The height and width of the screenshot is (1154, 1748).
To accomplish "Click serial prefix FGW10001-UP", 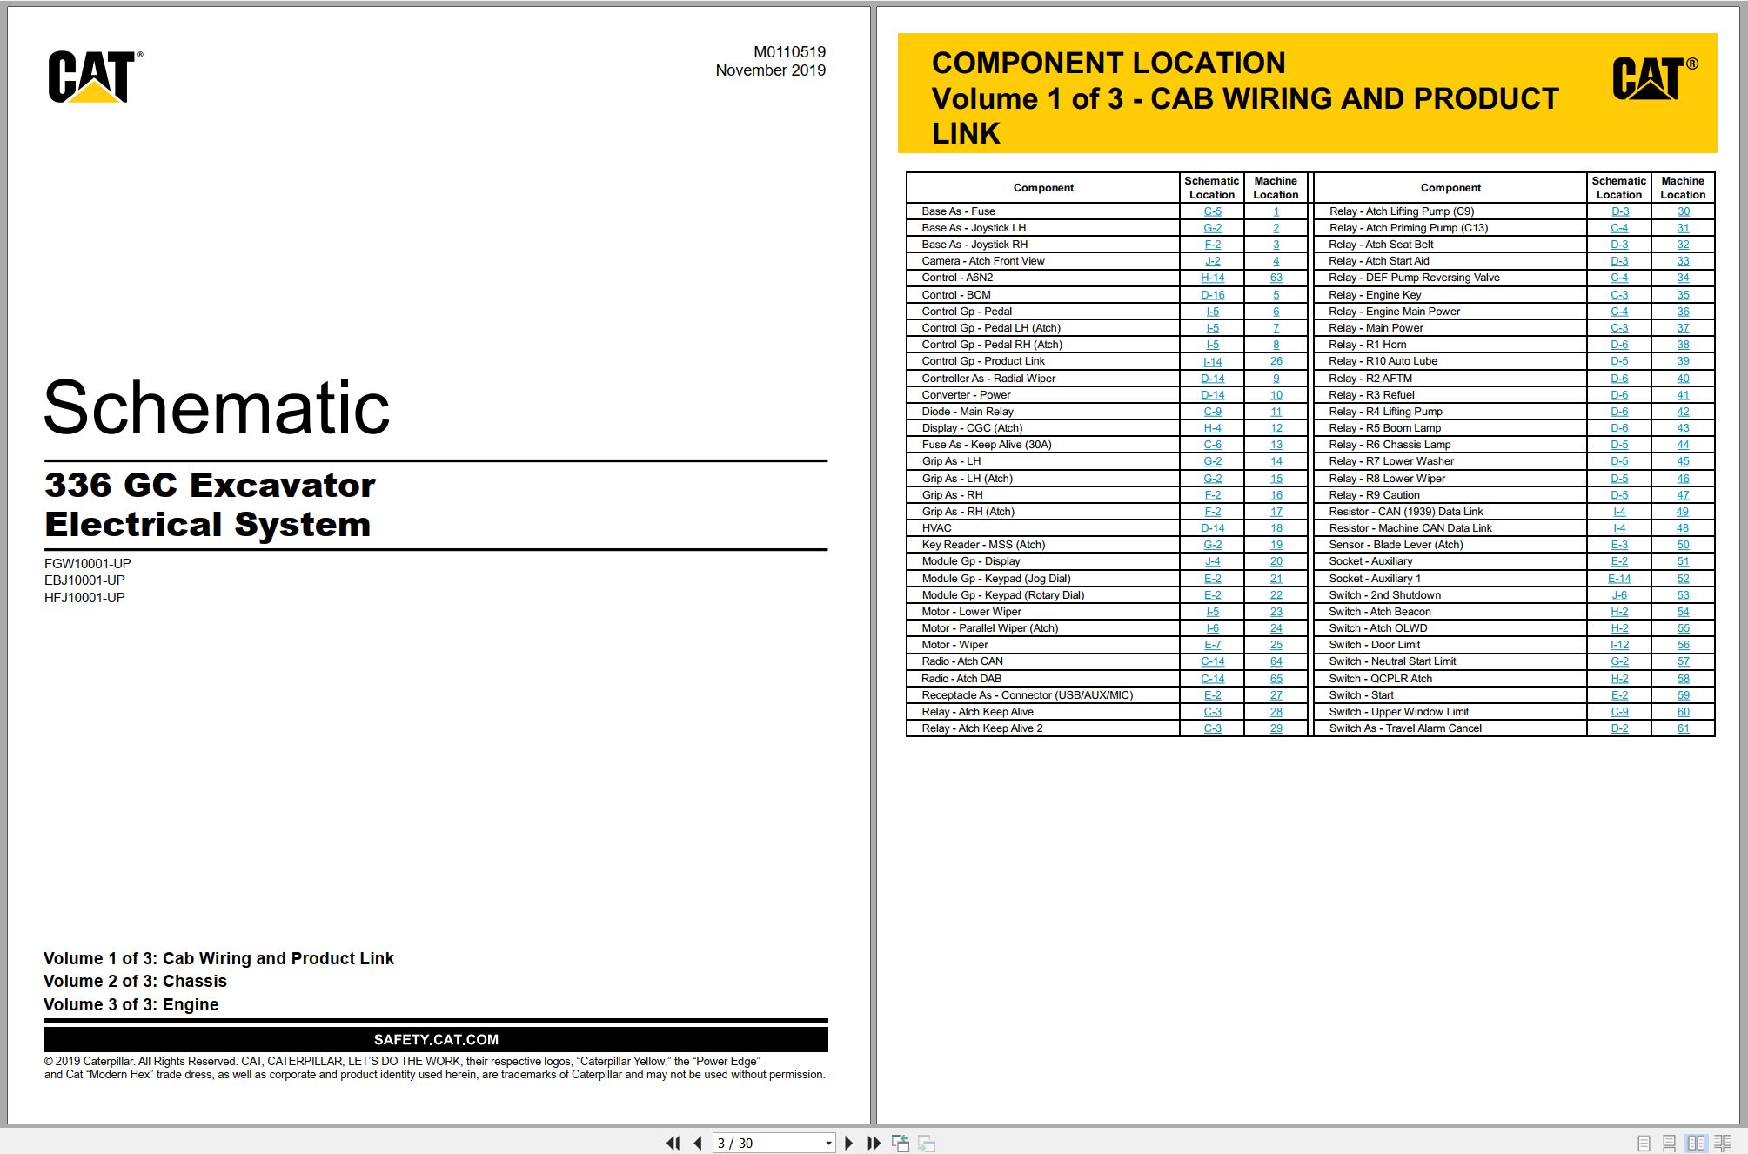I will pyautogui.click(x=88, y=564).
